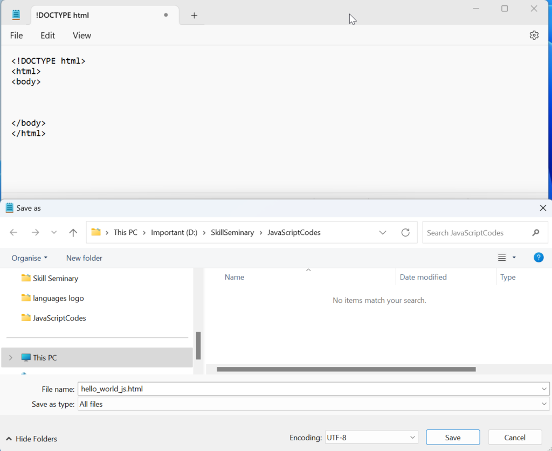552x451 pixels.
Task: Click the Notepad app icon in title bar
Action: [16, 15]
